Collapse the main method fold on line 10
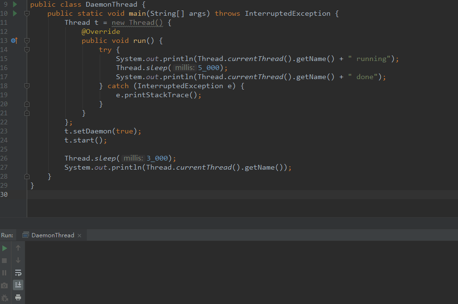Image resolution: width=458 pixels, height=304 pixels. point(27,13)
